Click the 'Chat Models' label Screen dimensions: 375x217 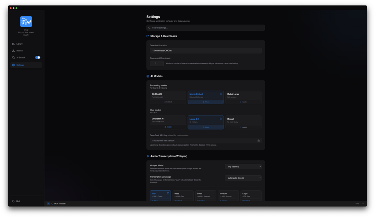156,110
